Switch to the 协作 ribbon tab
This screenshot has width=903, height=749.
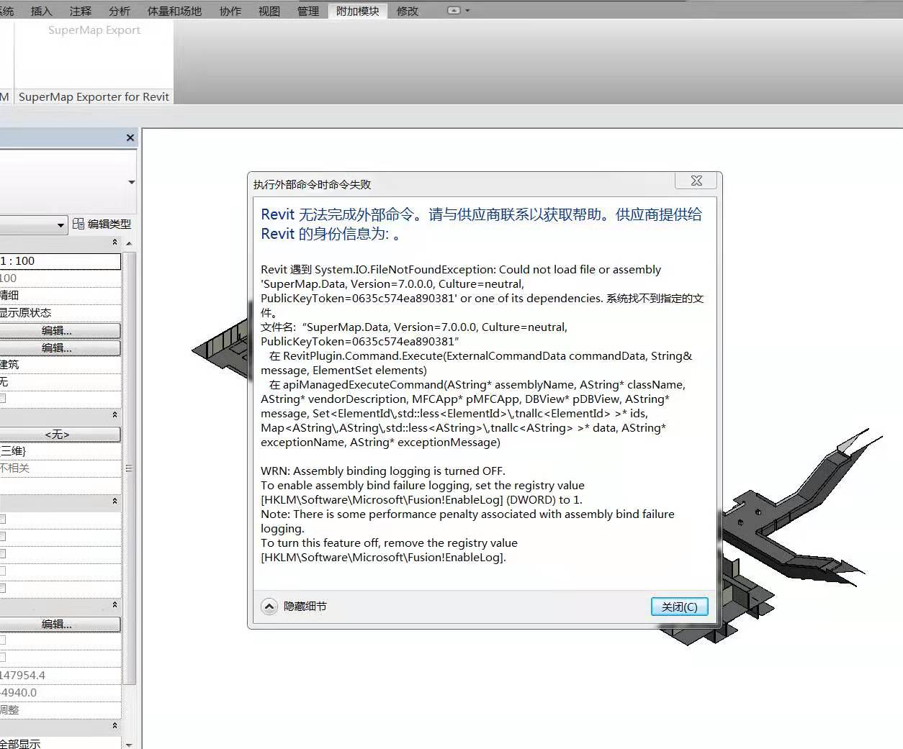230,11
